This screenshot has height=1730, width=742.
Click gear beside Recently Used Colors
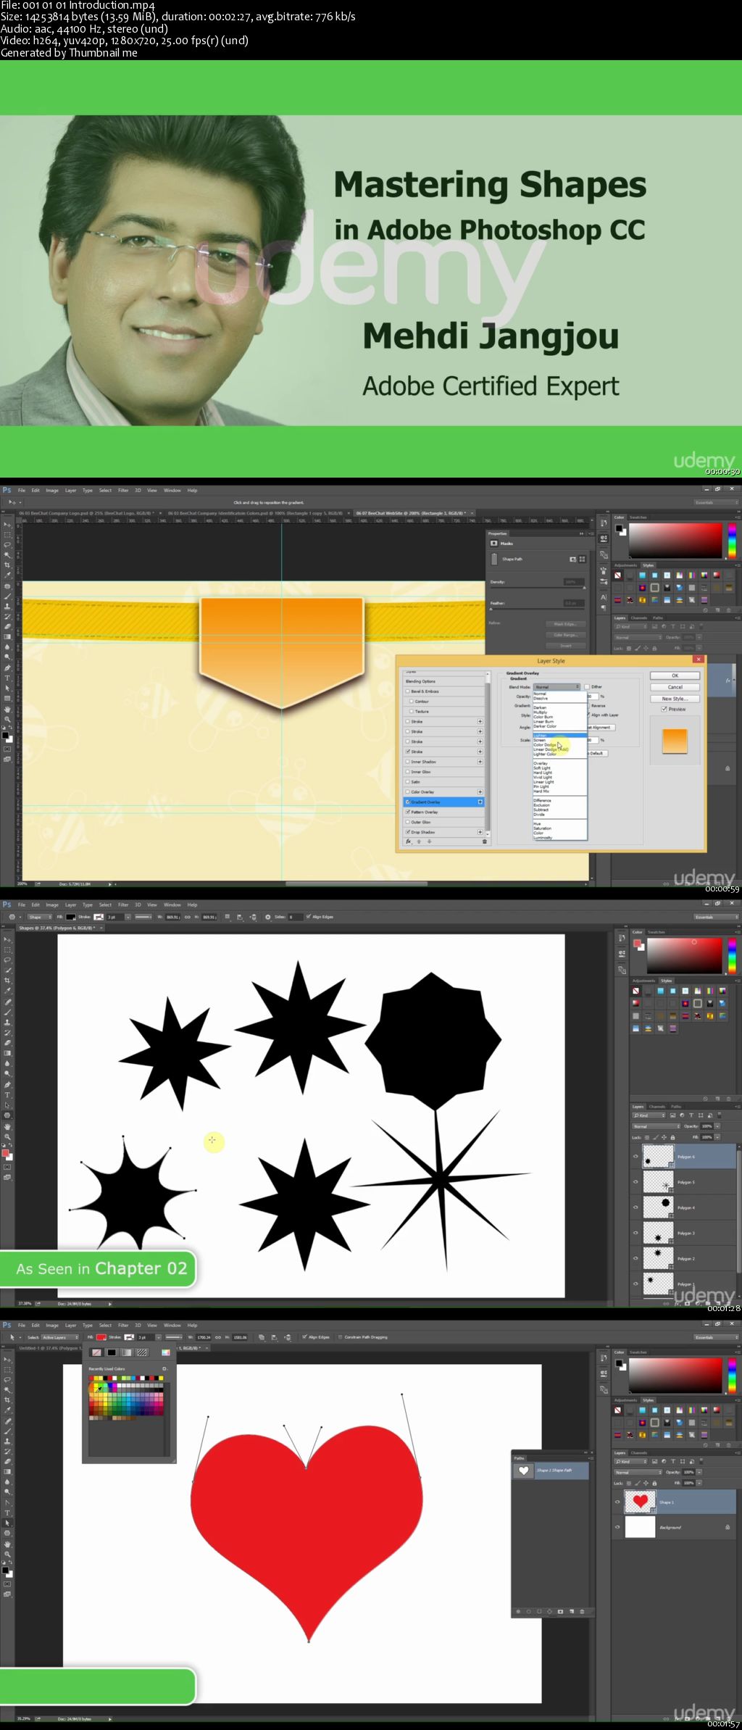(x=164, y=1369)
